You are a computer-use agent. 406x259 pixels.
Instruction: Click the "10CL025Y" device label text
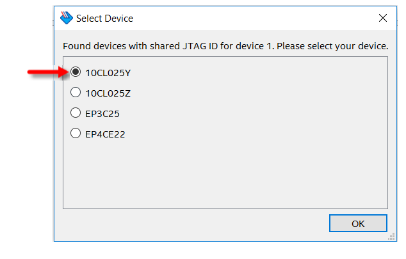(108, 73)
